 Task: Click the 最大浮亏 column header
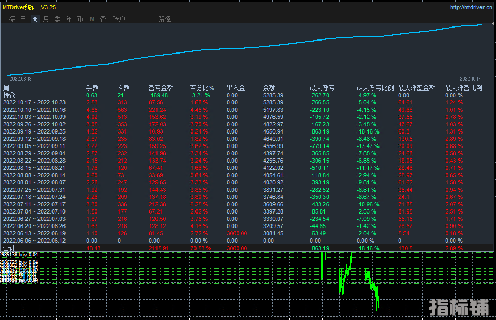click(x=322, y=88)
